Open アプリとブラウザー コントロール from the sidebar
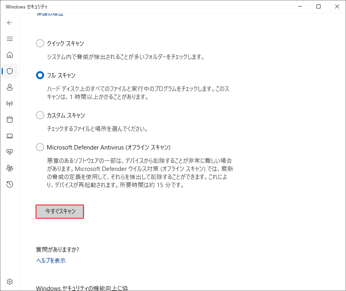Viewport: 346px width, 291px height. click(10, 120)
